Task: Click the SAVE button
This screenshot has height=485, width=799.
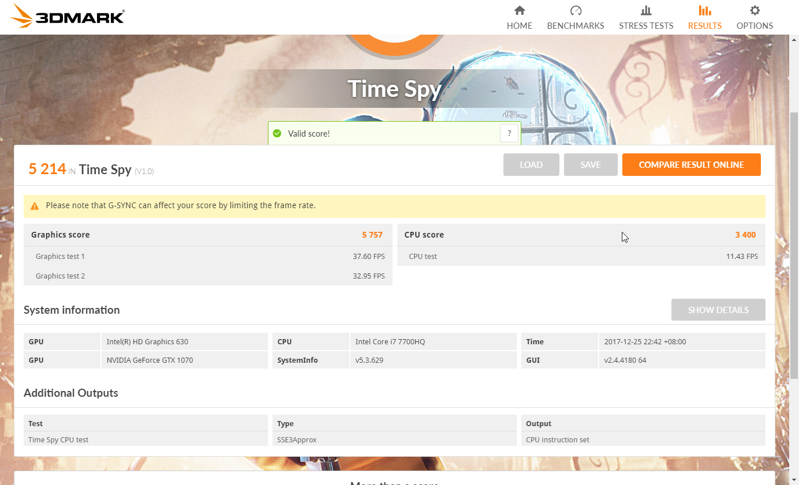Action: tap(591, 164)
